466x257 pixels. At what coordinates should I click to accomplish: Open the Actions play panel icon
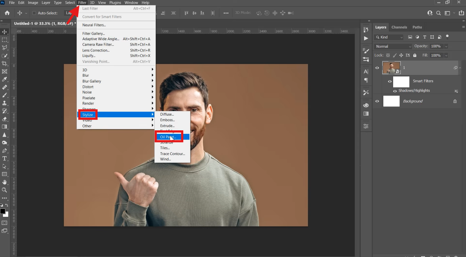[366, 38]
